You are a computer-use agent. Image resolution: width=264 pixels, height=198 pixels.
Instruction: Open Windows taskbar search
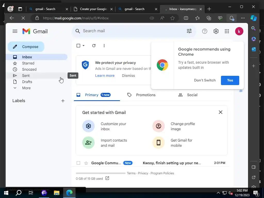tap(19, 193)
